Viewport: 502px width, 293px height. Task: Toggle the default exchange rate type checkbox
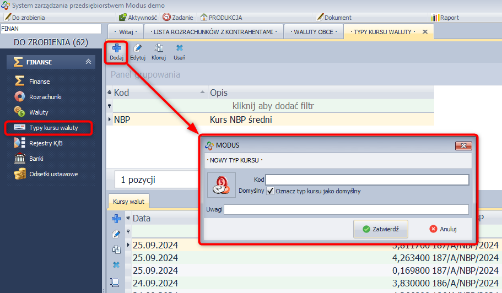tap(270, 191)
